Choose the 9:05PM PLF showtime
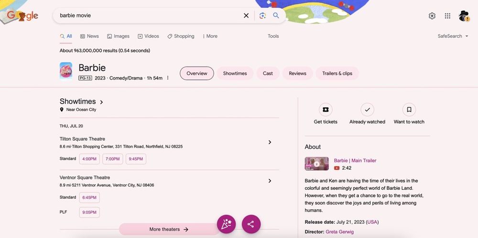Viewport: 478px width, 238px height. click(x=89, y=212)
